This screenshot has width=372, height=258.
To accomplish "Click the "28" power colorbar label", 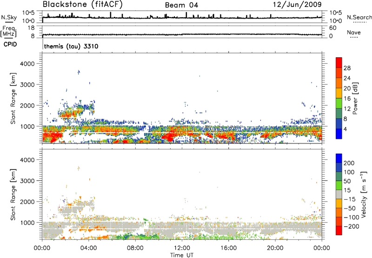I will 347,68.
